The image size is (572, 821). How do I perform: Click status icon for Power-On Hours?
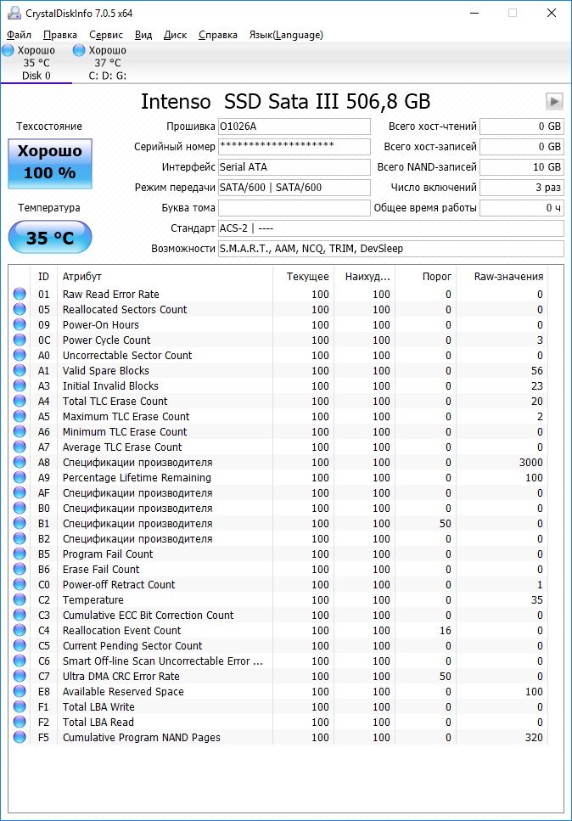tap(20, 324)
